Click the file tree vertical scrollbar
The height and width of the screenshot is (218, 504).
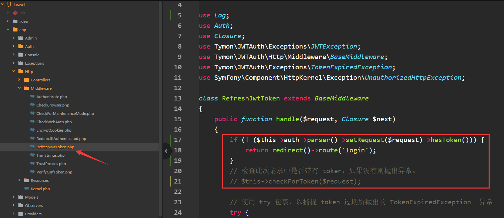pyautogui.click(x=160, y=109)
